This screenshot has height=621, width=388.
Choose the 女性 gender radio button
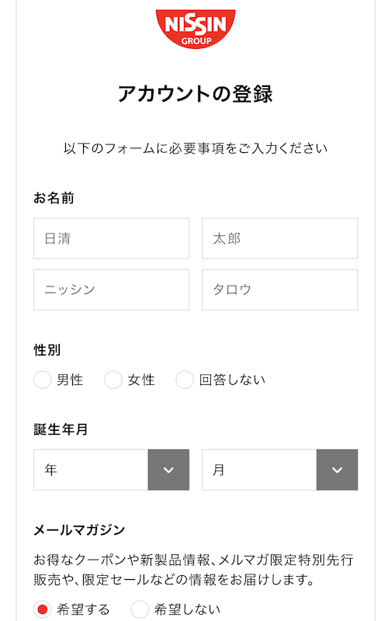[113, 380]
